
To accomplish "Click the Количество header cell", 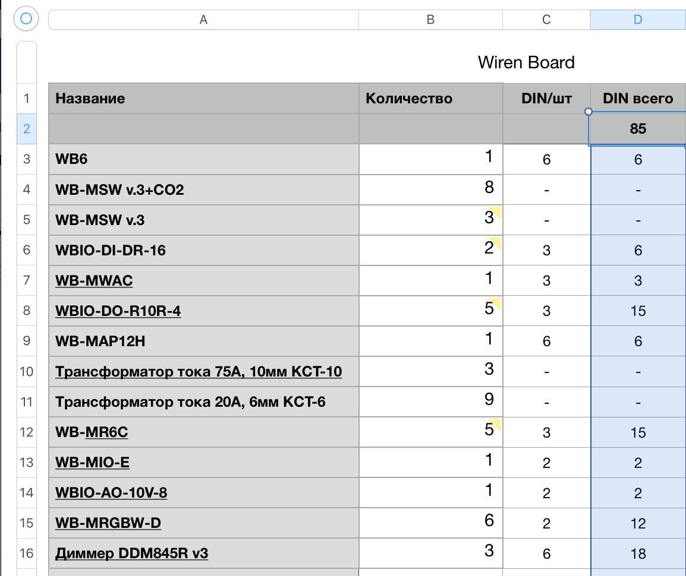I will (x=431, y=99).
